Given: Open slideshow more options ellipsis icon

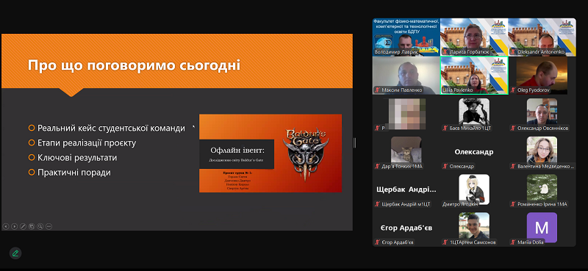Looking at the screenshot, I should click(49, 226).
